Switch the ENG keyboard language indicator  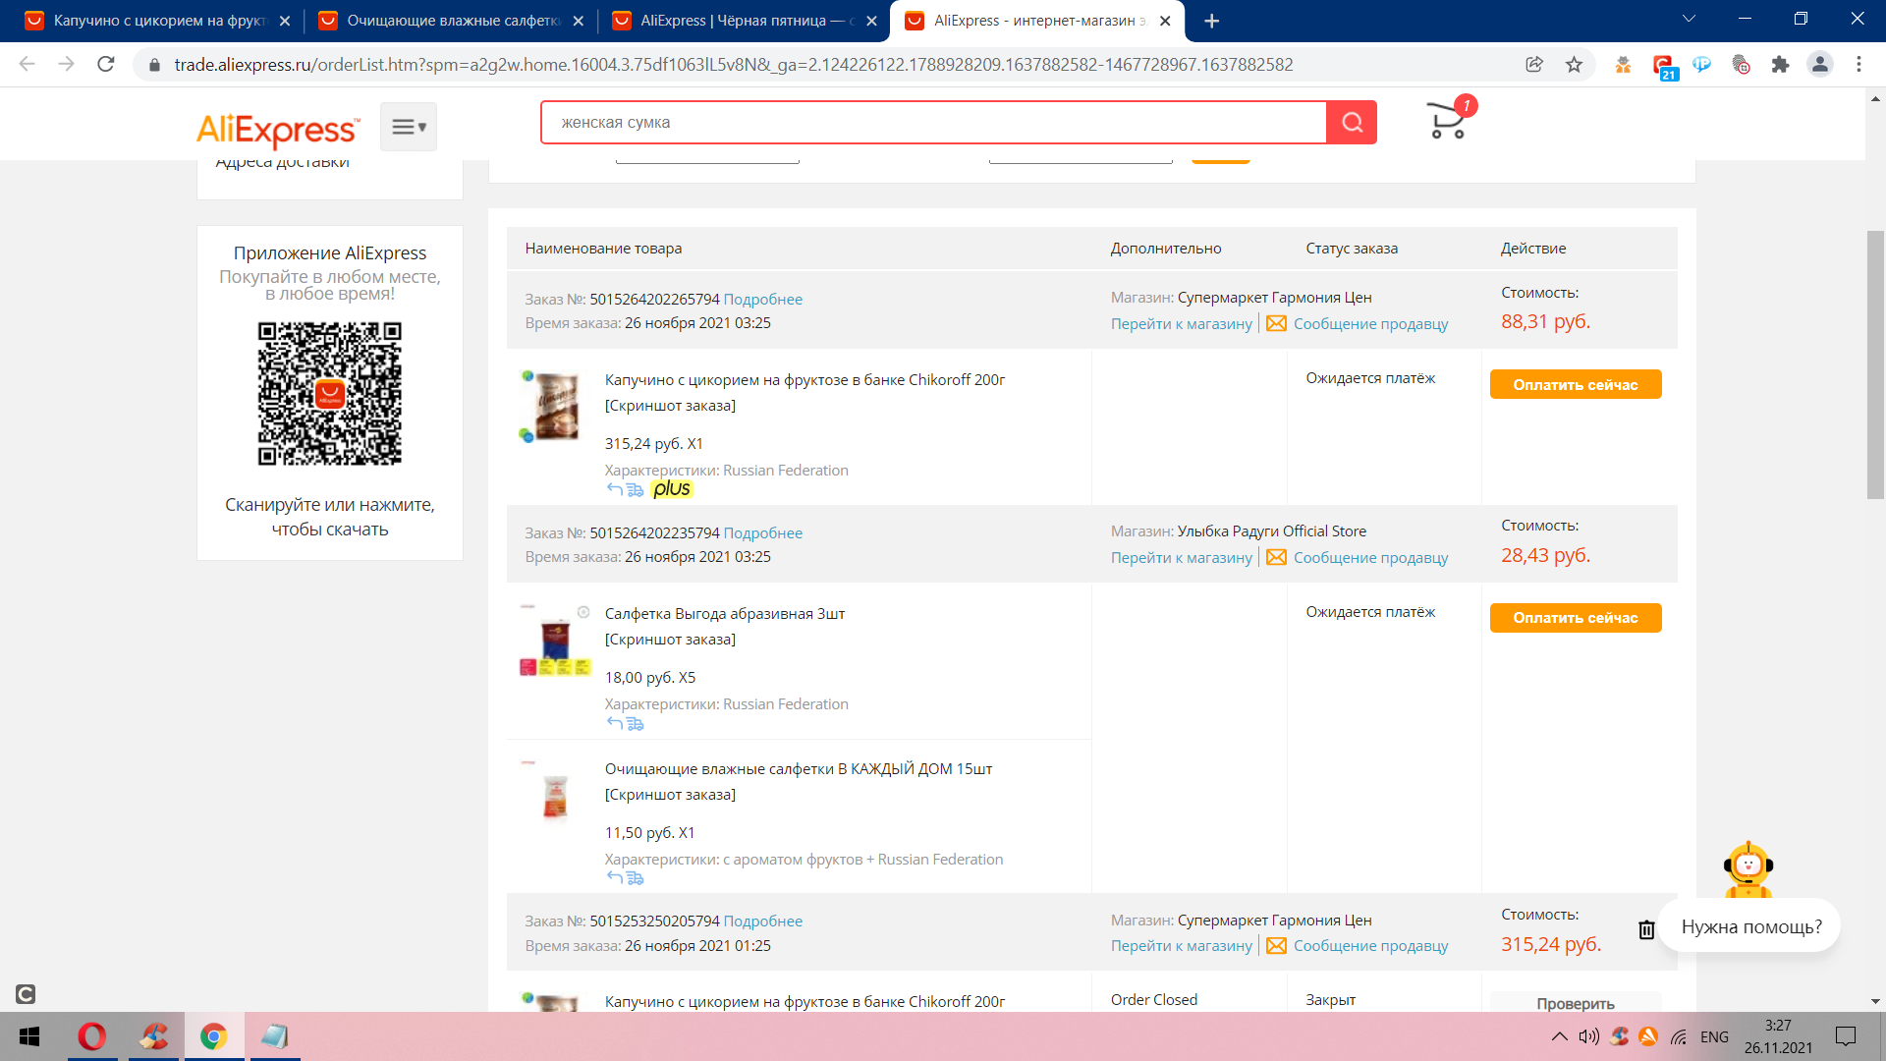[x=1714, y=1036]
